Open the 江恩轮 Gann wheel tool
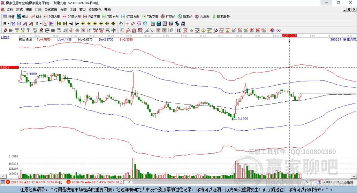 168,17
